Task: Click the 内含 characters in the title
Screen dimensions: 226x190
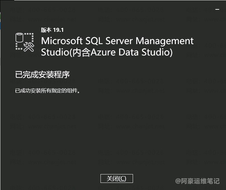Action: (80, 52)
